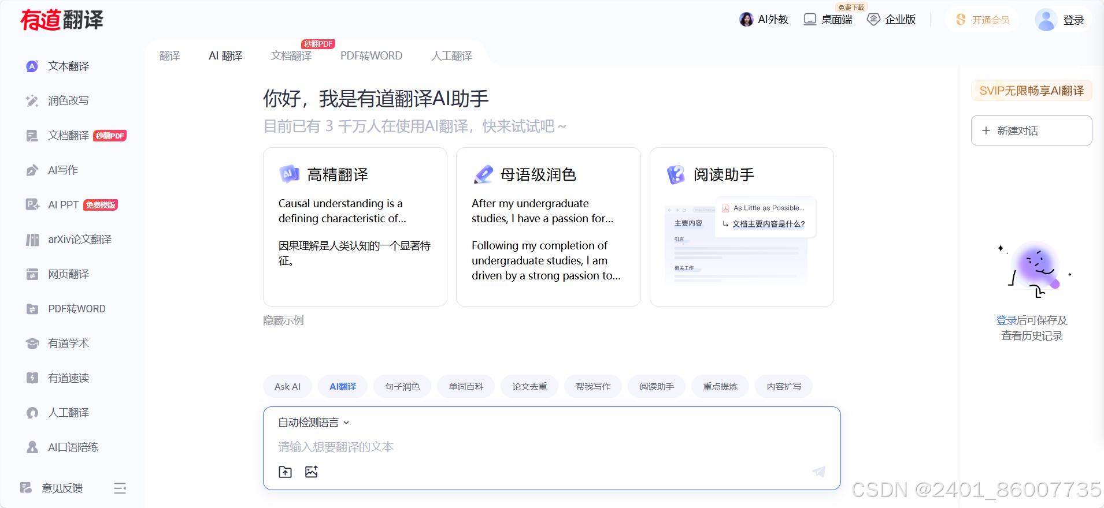Click the 母语级润色 pen icon
Screen dimensions: 1104x508
(x=483, y=174)
